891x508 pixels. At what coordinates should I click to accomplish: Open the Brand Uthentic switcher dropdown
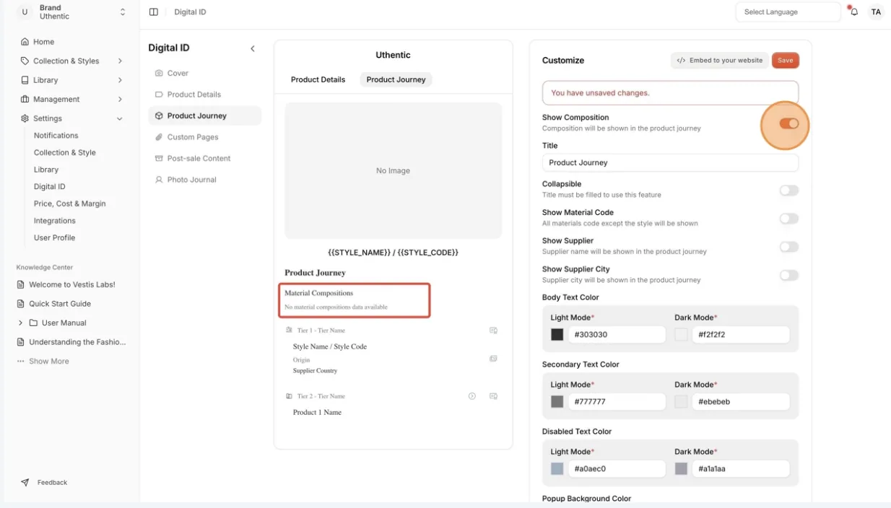click(123, 12)
